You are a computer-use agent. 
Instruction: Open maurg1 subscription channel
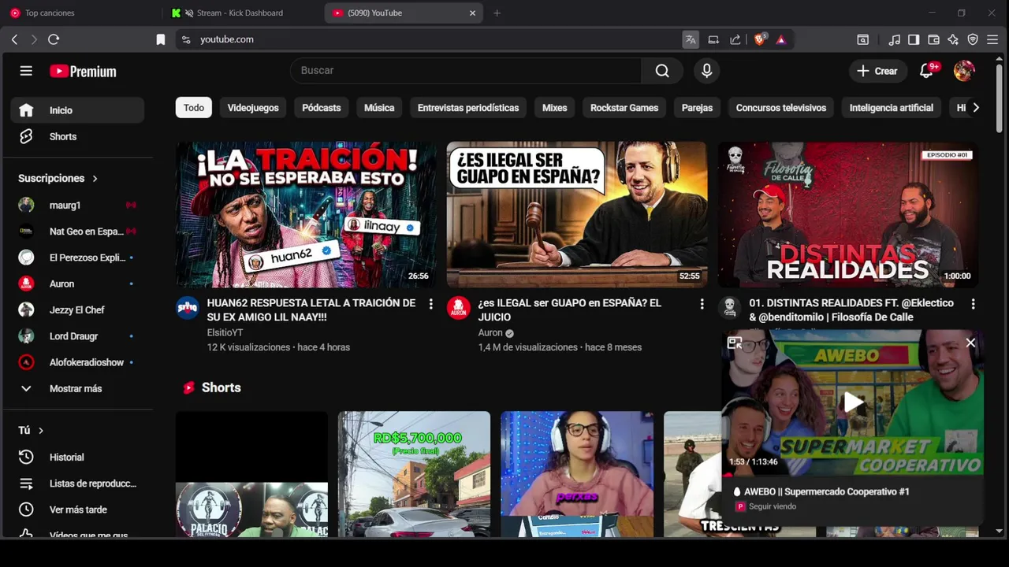77,206
